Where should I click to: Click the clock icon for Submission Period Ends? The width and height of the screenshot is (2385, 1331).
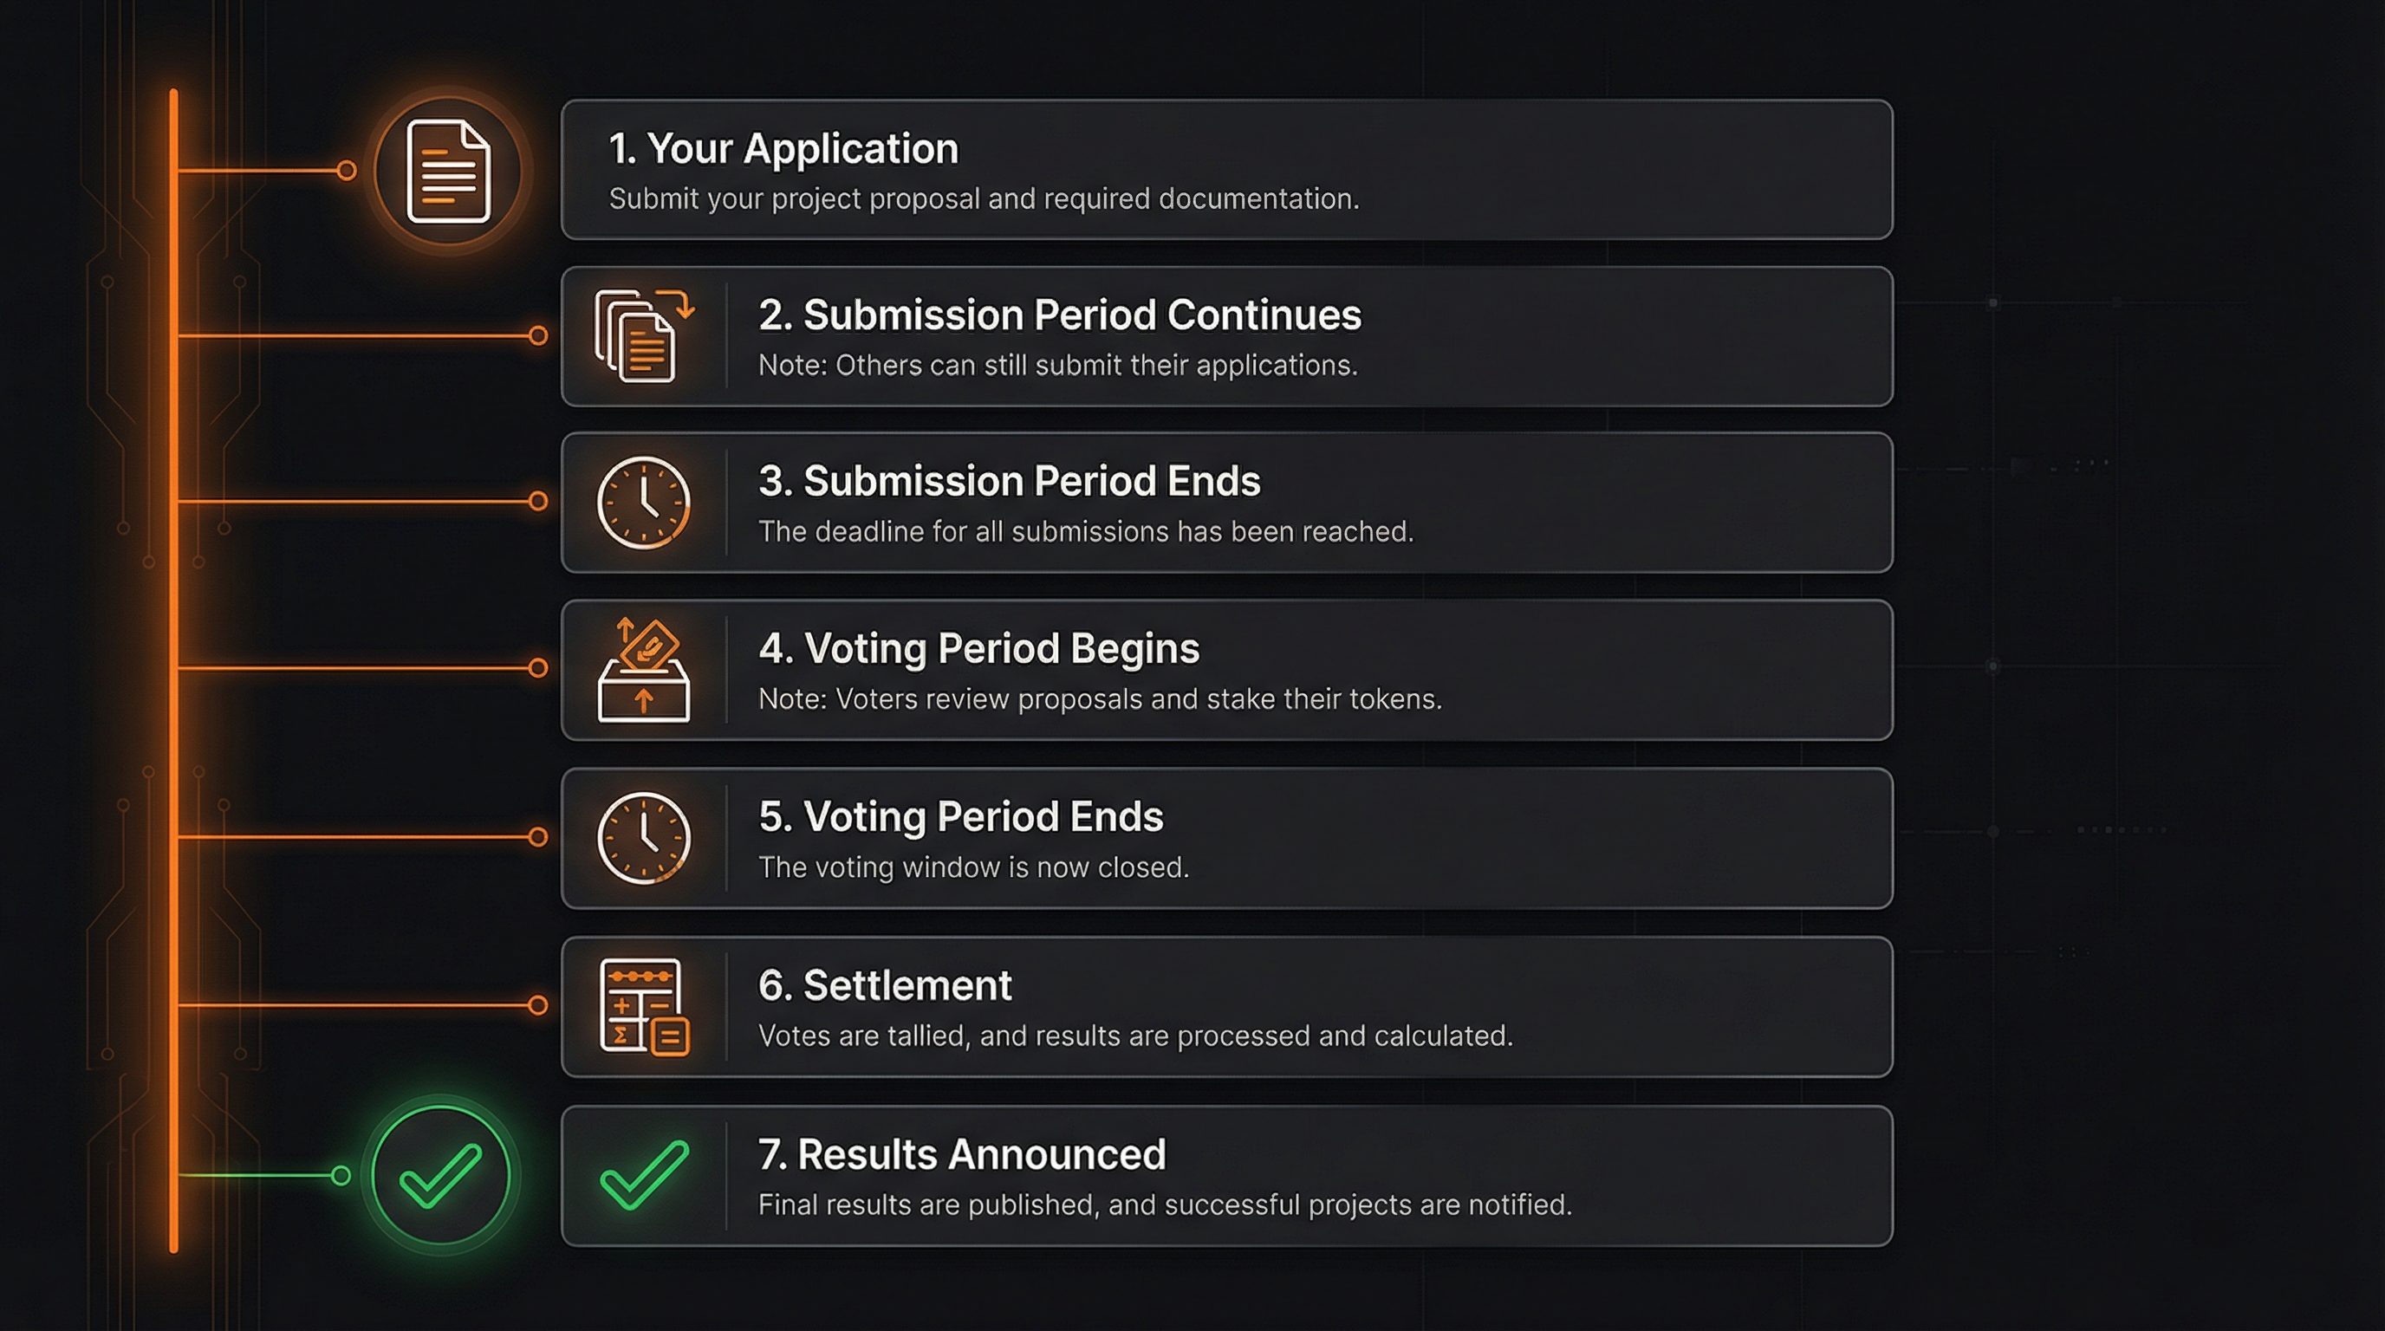click(642, 503)
